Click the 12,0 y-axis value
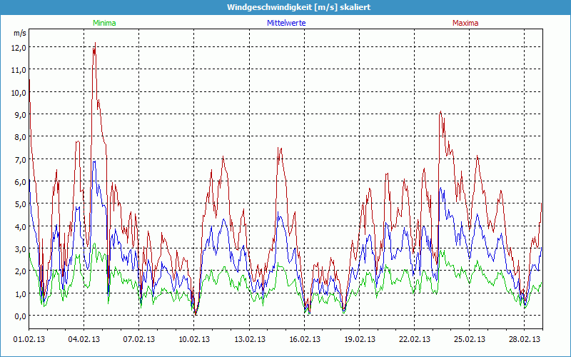Screen dimensions: 571x357 (19, 47)
